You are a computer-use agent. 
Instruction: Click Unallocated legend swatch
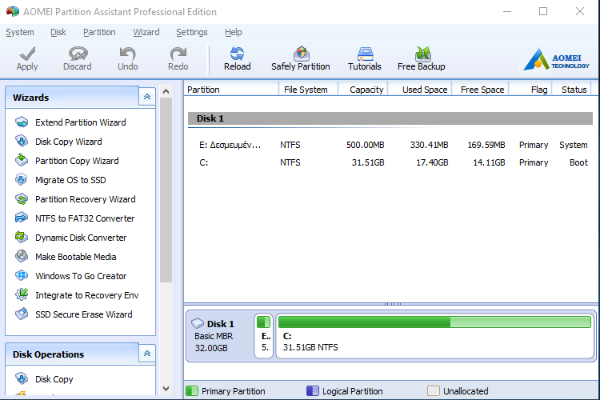pyautogui.click(x=434, y=391)
